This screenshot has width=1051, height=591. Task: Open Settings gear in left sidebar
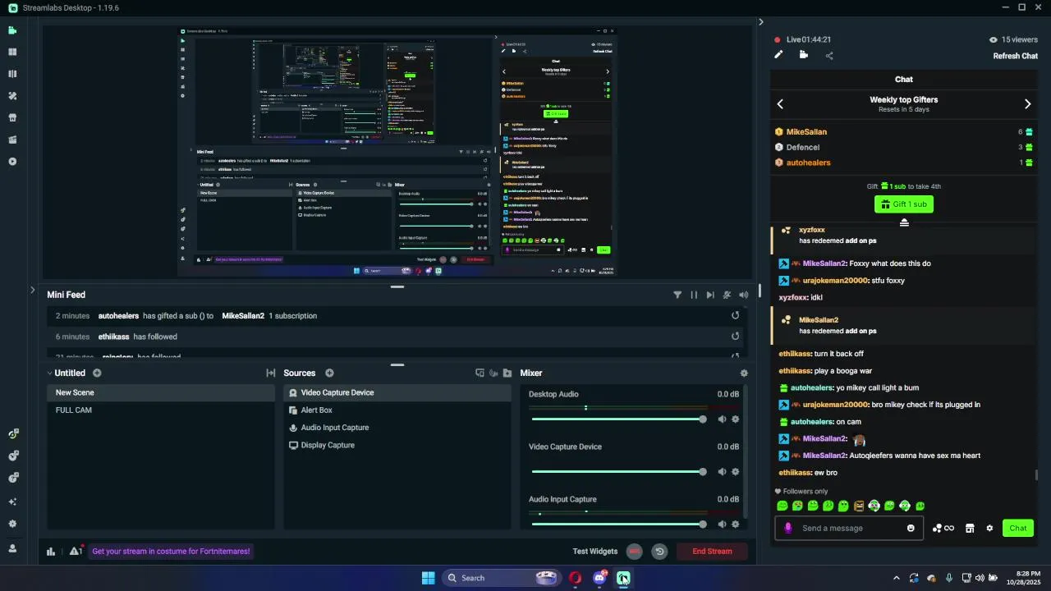[12, 524]
